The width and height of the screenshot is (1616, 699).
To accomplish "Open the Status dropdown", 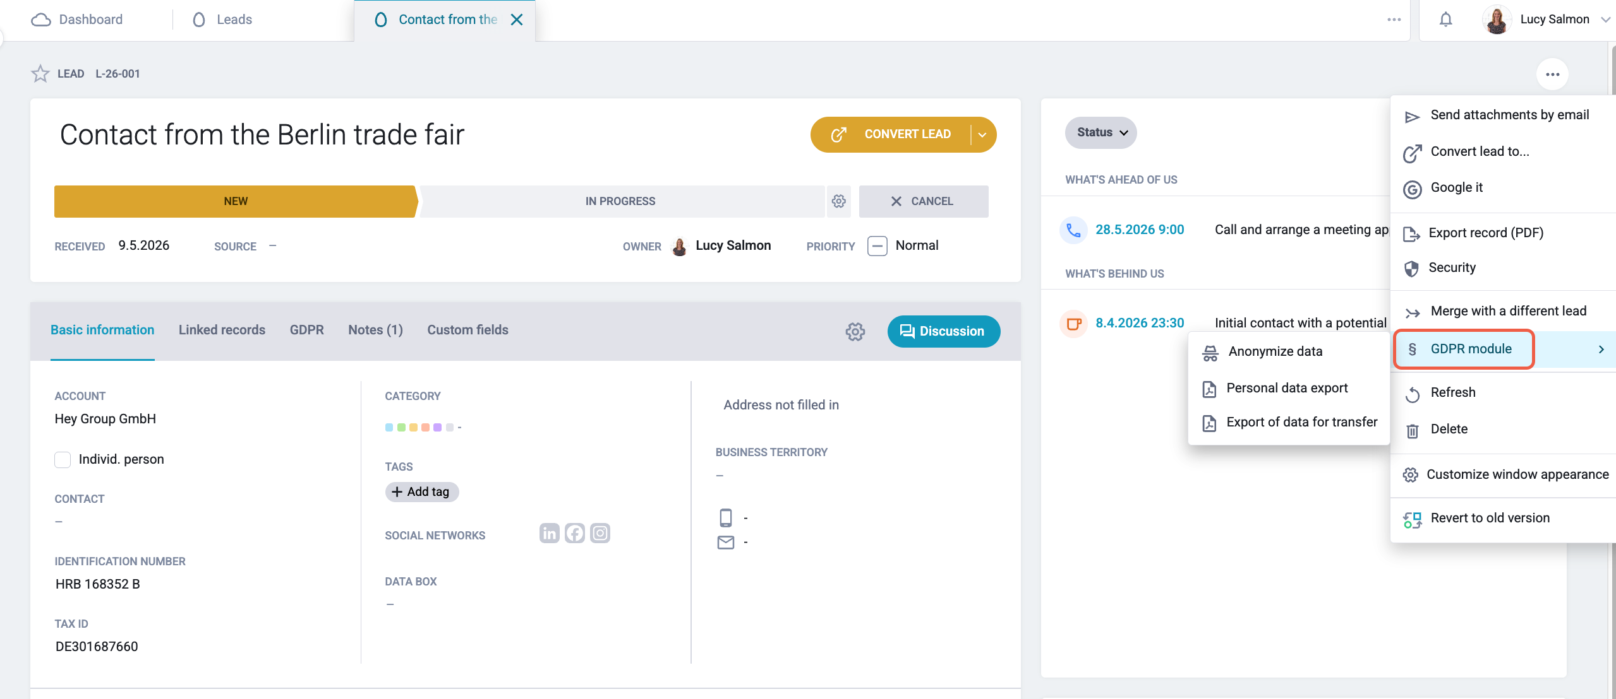I will (1100, 132).
